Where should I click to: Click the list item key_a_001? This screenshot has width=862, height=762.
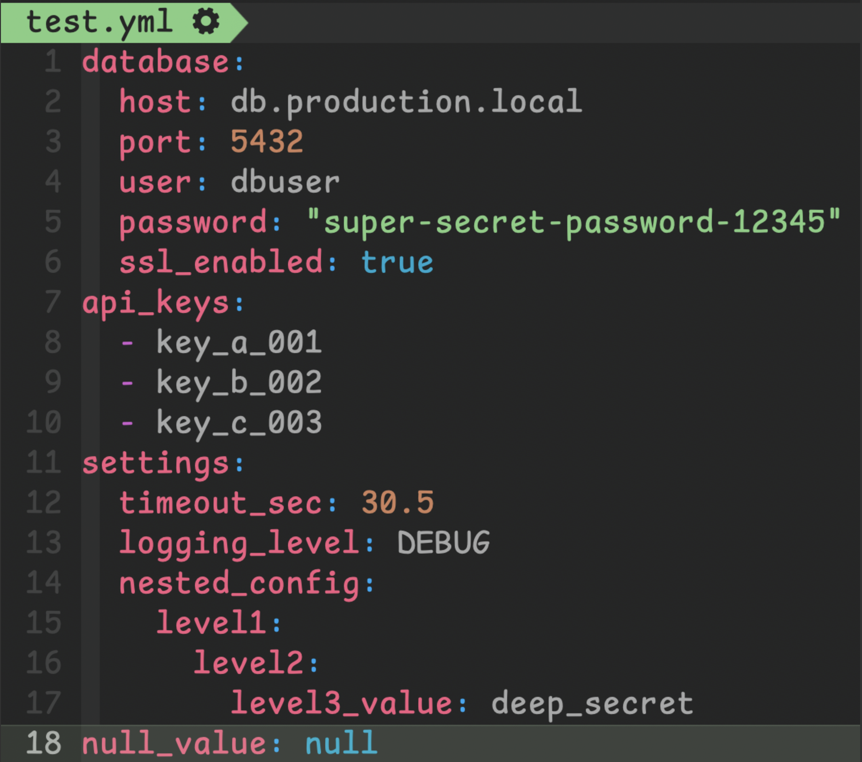[x=239, y=341]
